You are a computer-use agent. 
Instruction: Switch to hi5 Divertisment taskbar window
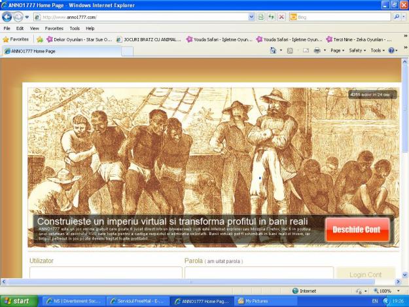[73, 301]
